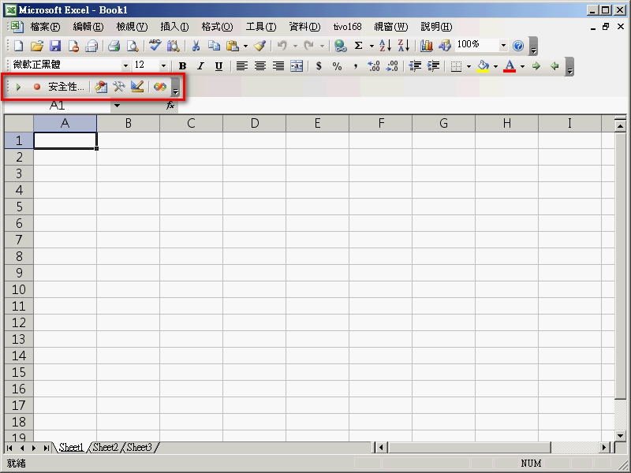Insert a hyperlink using the globe icon

[x=341, y=46]
